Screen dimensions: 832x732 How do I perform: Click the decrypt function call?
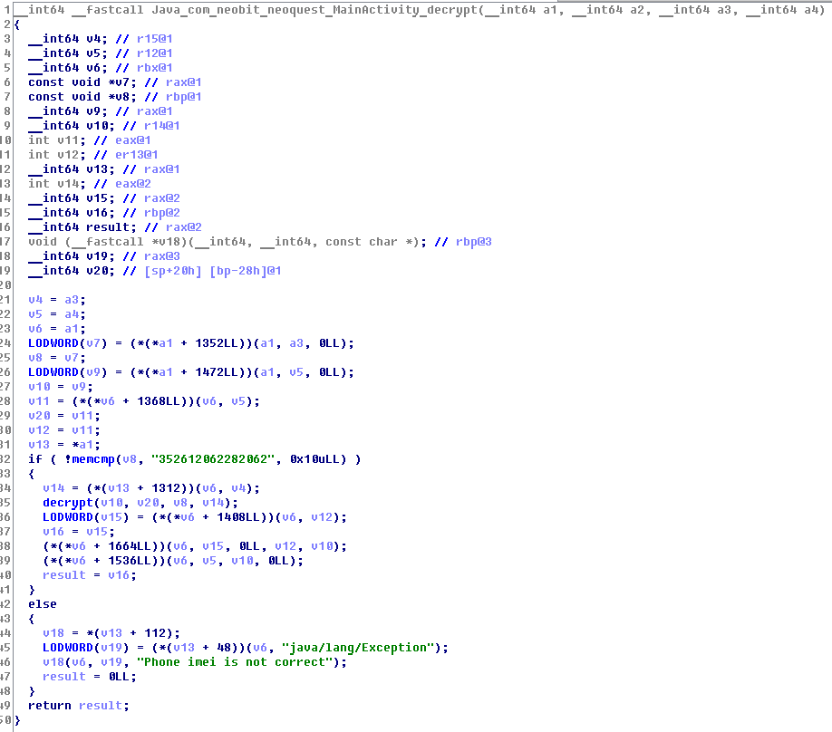click(68, 502)
